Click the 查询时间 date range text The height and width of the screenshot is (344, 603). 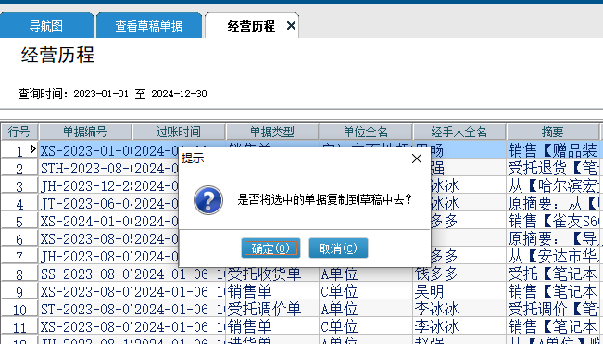point(112,94)
